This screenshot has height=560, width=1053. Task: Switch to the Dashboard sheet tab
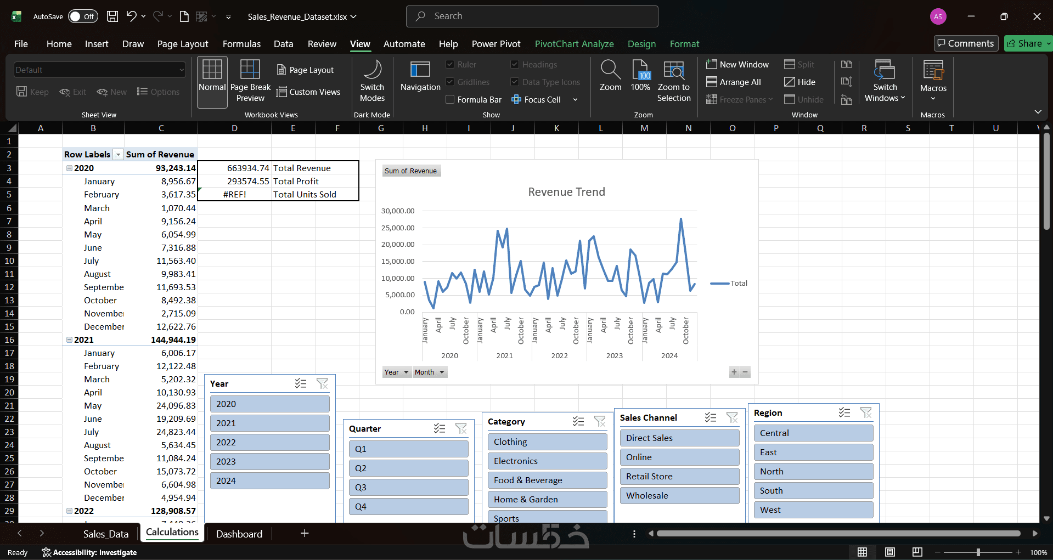pyautogui.click(x=239, y=534)
